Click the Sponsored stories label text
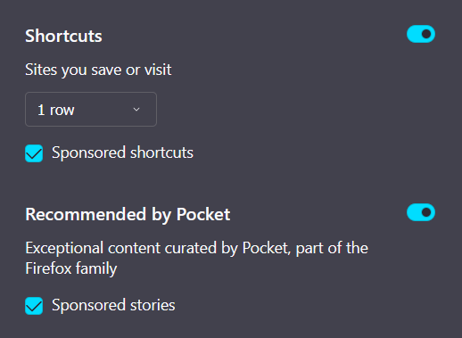Image resolution: width=462 pixels, height=338 pixels. click(x=113, y=305)
